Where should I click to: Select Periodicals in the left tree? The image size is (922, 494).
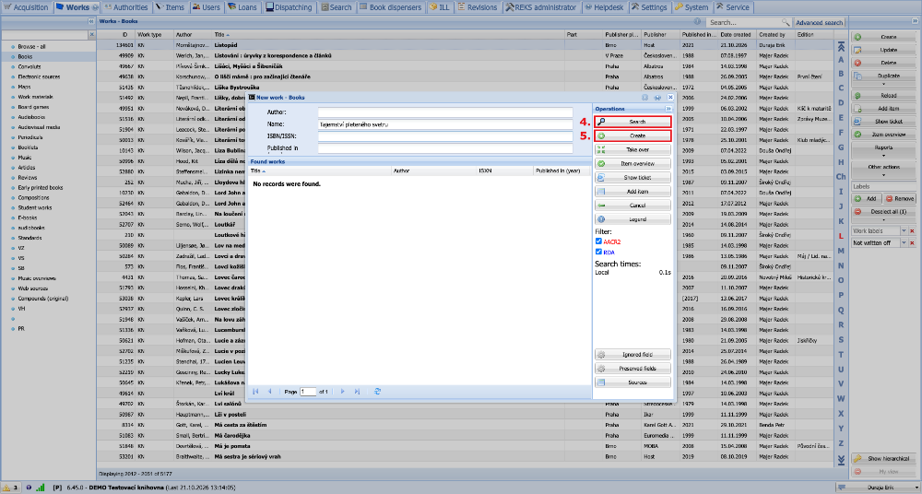31,137
